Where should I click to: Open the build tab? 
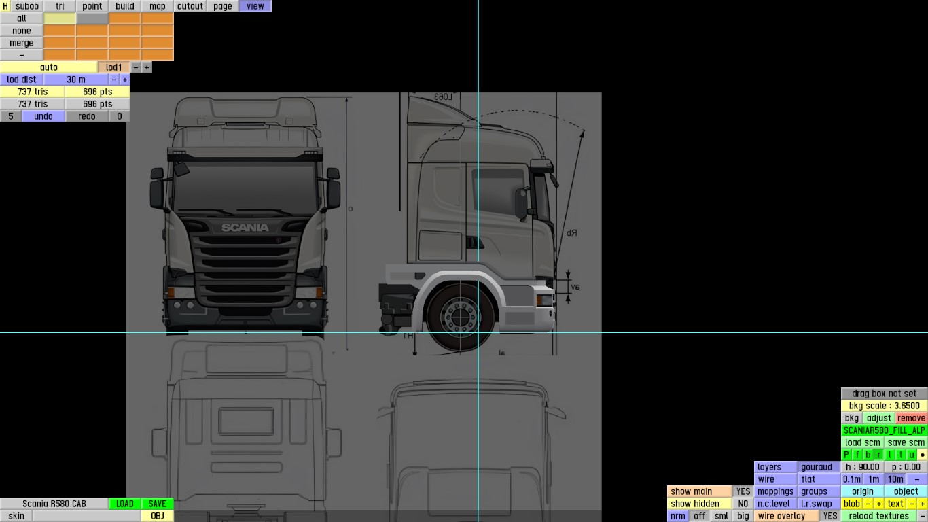tap(125, 6)
